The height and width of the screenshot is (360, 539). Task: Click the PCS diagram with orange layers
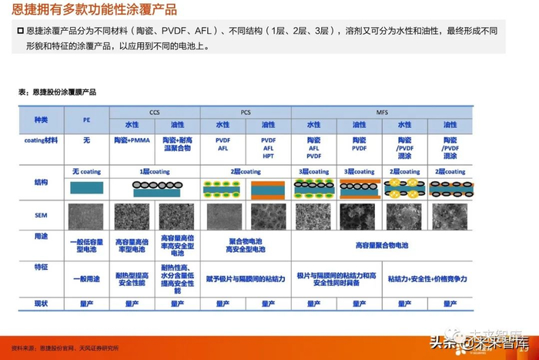(268, 190)
